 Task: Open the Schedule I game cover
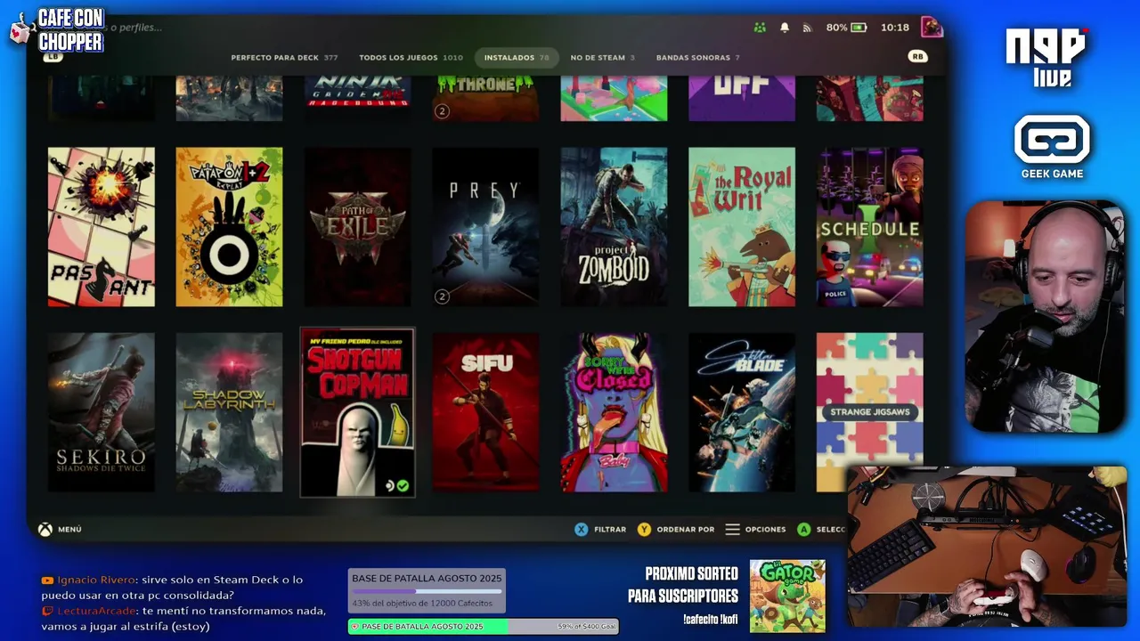870,227
